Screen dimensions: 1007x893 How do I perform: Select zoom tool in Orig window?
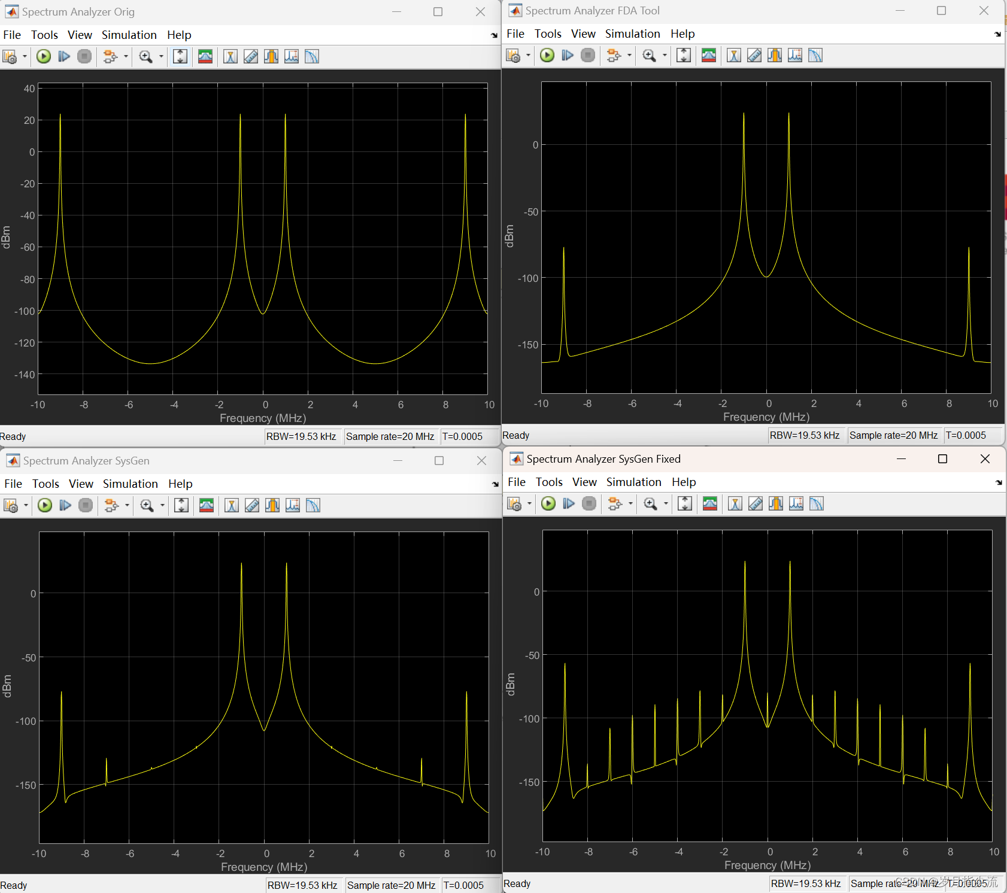coord(145,56)
